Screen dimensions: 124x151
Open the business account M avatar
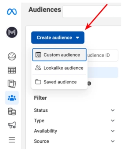coord(12,32)
